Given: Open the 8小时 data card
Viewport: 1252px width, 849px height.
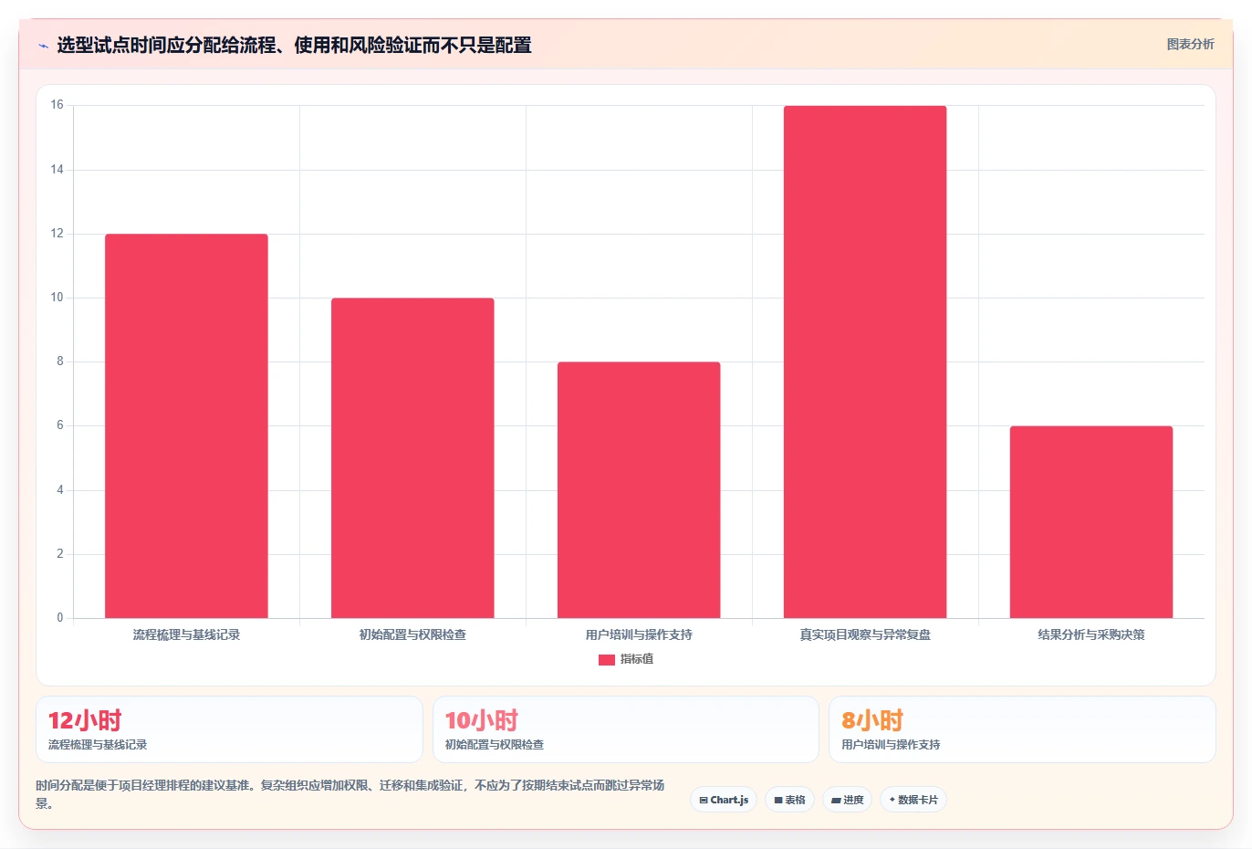Looking at the screenshot, I should pos(1022,729).
